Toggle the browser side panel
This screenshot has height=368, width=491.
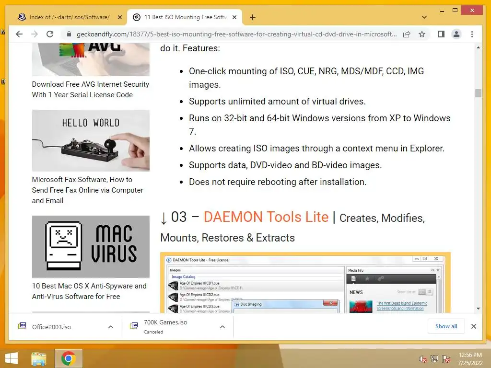[x=441, y=34]
